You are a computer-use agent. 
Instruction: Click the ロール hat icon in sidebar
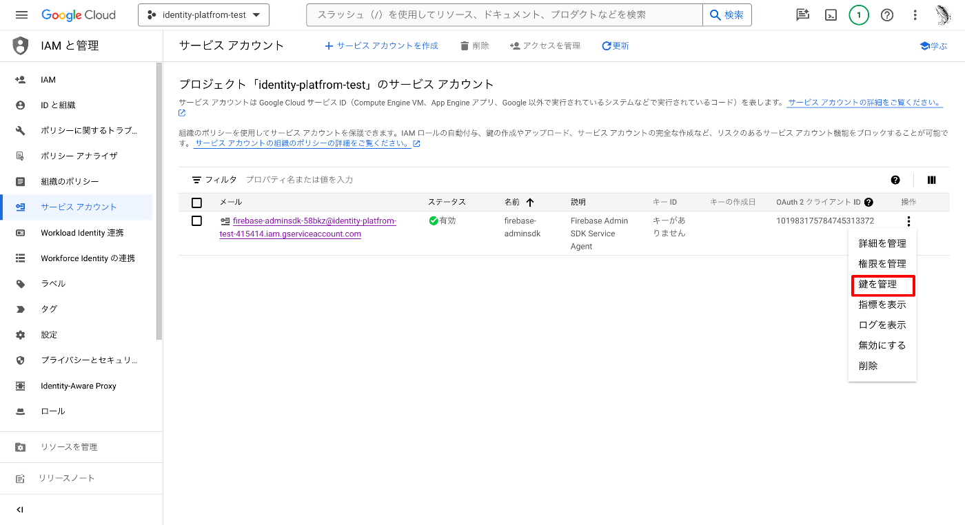pyautogui.click(x=21, y=411)
